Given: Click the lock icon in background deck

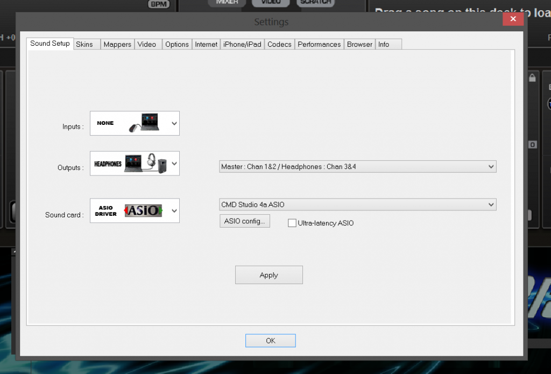Looking at the screenshot, I should (x=532, y=77).
